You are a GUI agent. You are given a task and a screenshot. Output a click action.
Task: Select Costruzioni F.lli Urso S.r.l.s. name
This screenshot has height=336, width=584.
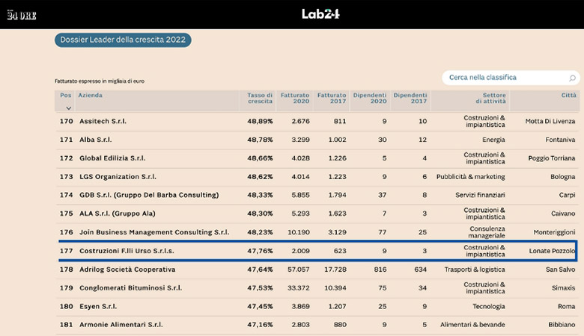127,251
